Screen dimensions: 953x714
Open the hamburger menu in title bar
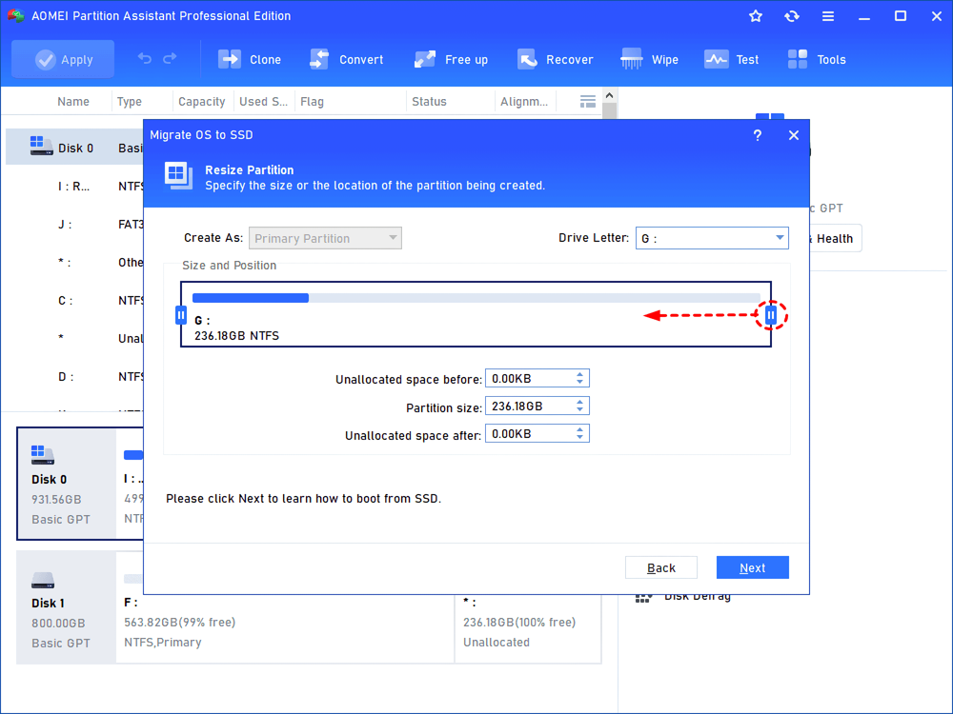(x=828, y=16)
